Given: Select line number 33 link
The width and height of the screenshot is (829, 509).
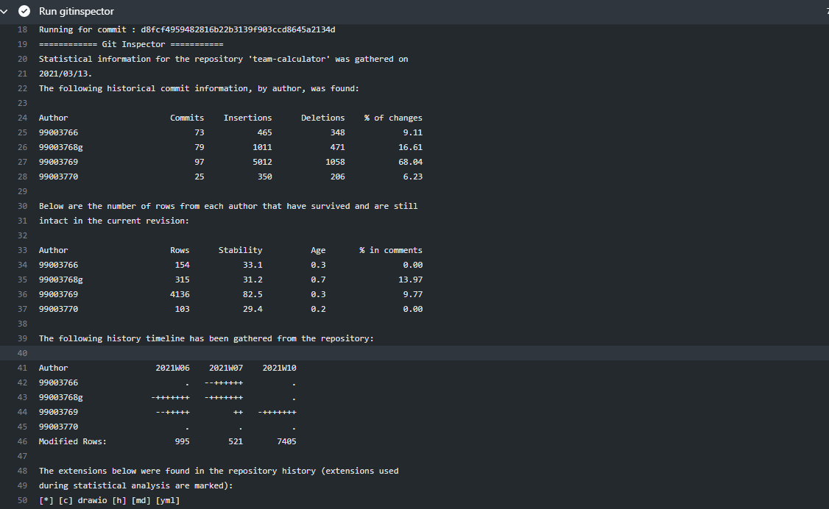Looking at the screenshot, I should point(22,250).
